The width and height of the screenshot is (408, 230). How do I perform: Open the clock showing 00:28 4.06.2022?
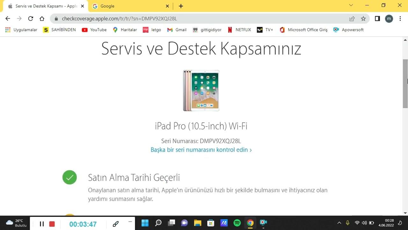point(386,223)
